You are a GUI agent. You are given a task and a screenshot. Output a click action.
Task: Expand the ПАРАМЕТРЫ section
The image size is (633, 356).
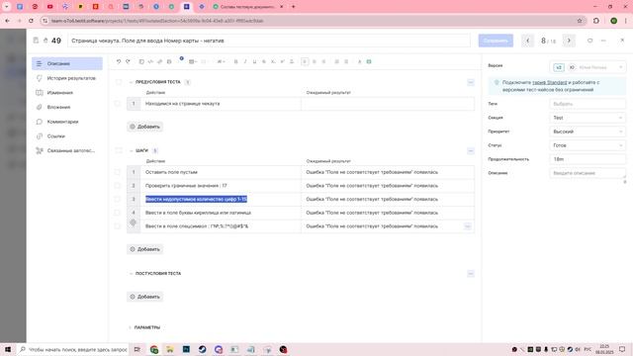pos(130,327)
